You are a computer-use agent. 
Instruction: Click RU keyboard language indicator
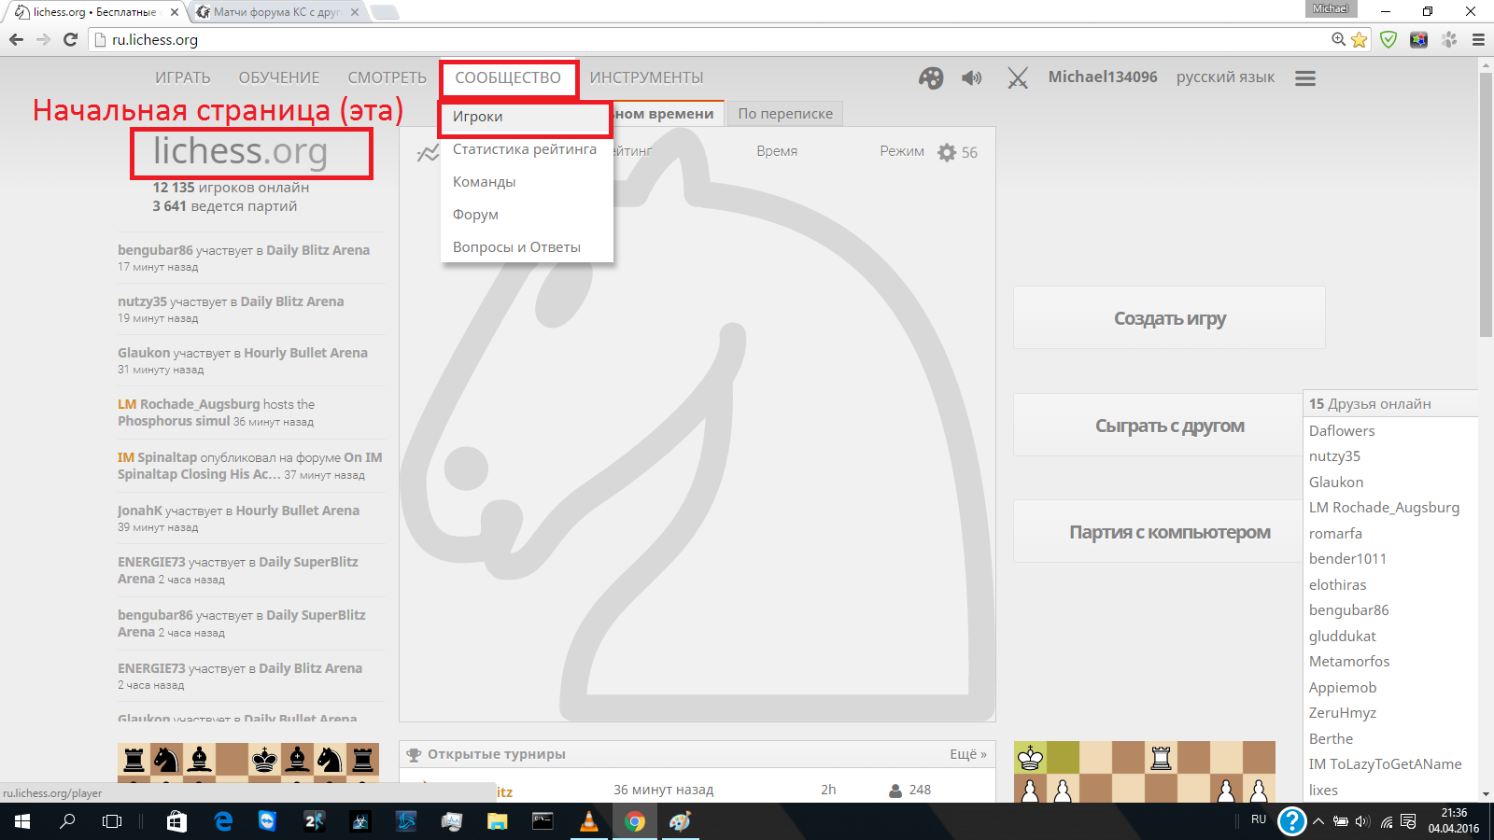[1259, 819]
